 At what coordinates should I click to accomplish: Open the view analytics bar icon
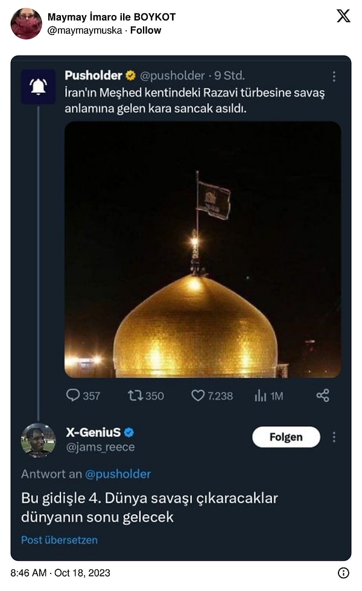(261, 395)
